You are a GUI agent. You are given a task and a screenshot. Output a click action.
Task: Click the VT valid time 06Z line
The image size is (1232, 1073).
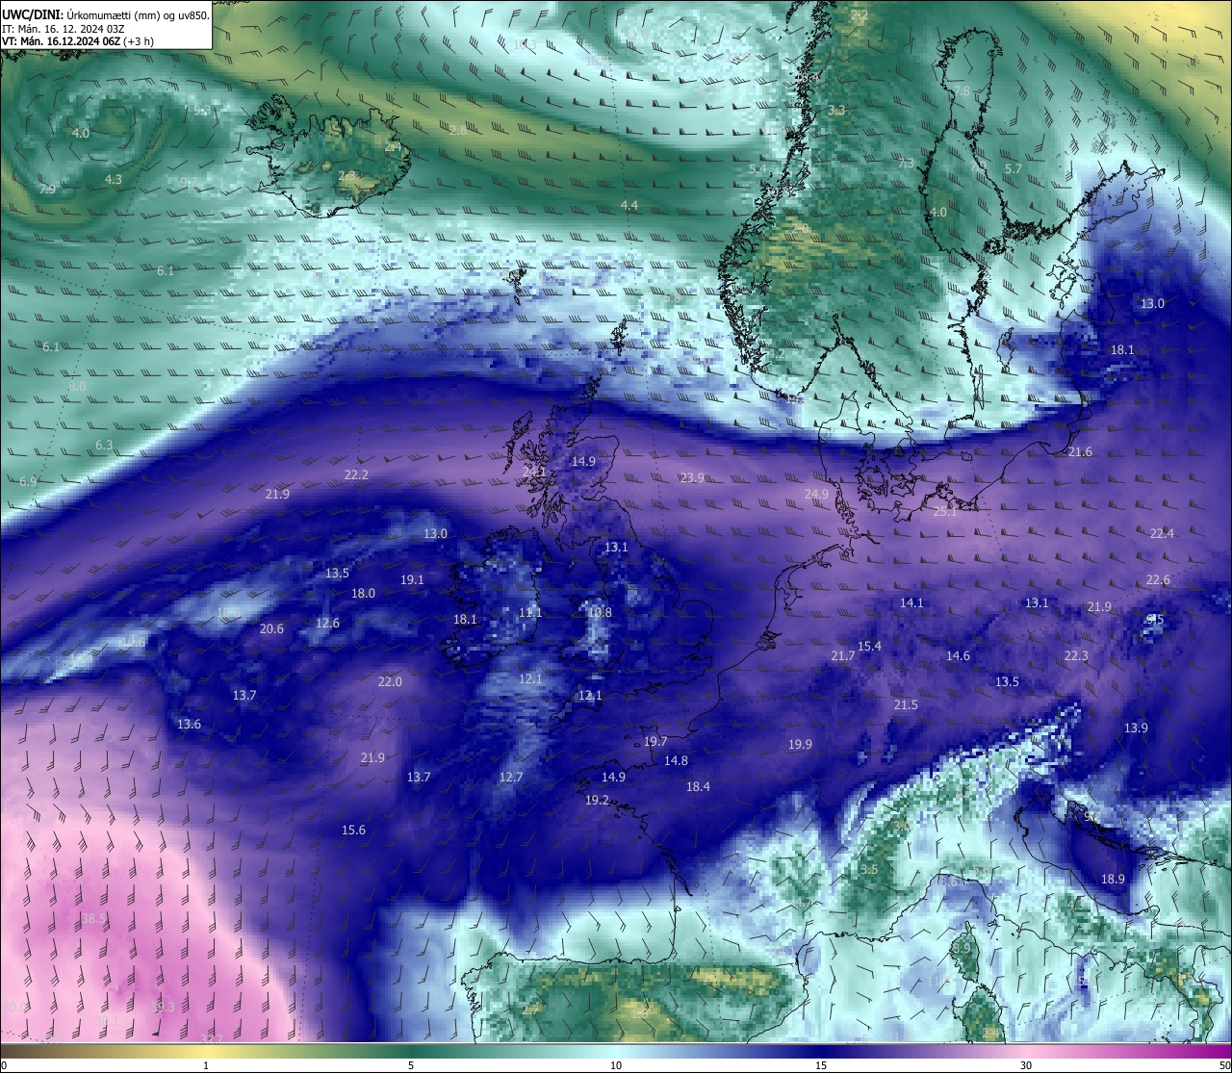(x=78, y=41)
